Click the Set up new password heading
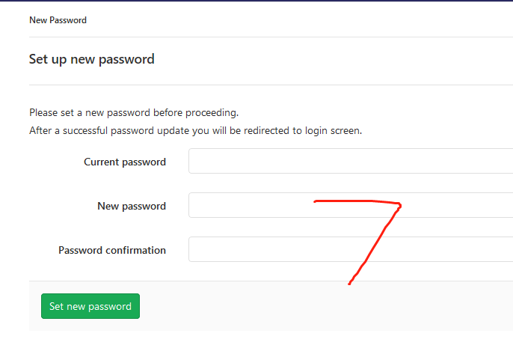Image resolution: width=513 pixels, height=363 pixels. coord(91,59)
